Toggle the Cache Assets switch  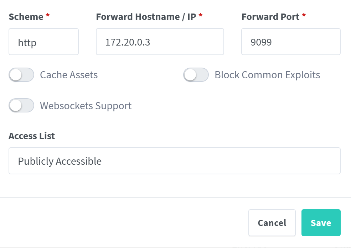click(x=21, y=75)
